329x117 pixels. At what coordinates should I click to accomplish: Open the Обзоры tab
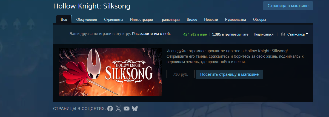coord(259,19)
